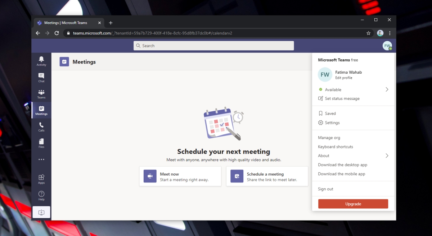Choose Available status entry

[353, 89]
